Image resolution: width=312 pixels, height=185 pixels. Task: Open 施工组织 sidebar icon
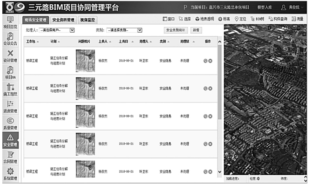[10, 90]
